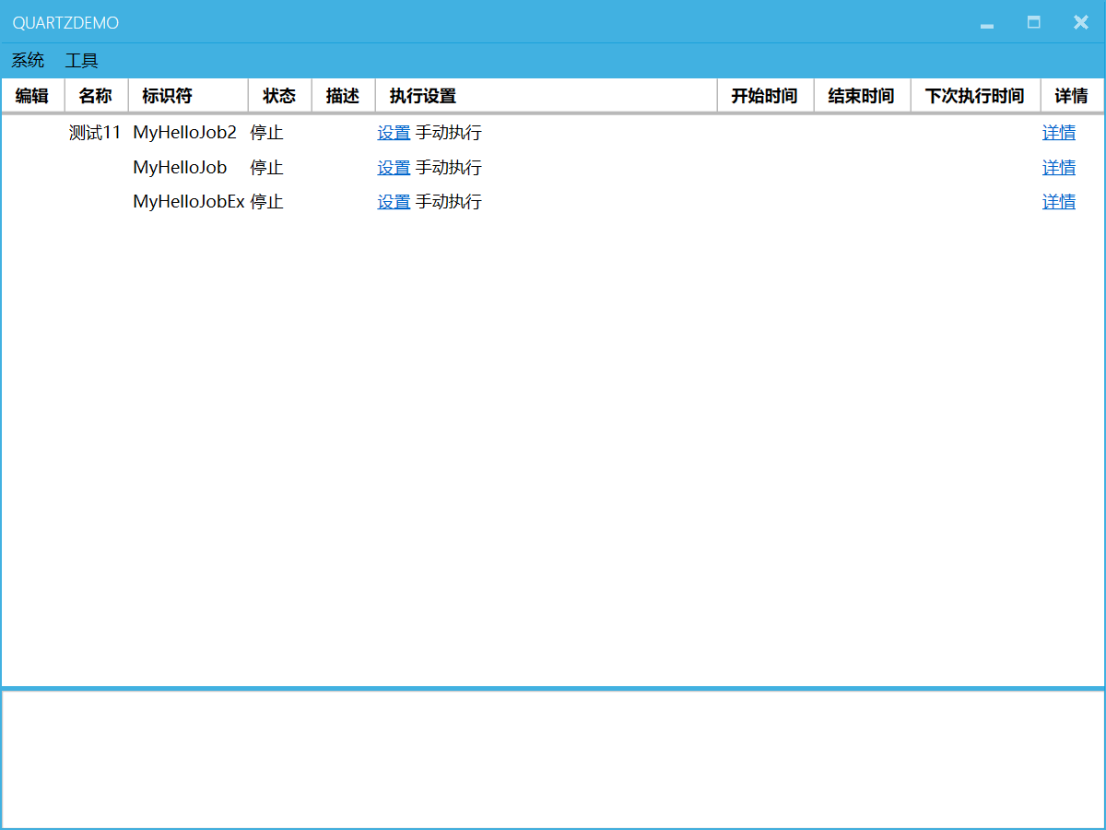Click the 名称 column header
Image resolution: width=1106 pixels, height=830 pixels.
click(96, 96)
